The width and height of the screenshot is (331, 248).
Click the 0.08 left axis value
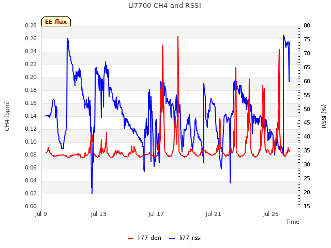(31, 155)
